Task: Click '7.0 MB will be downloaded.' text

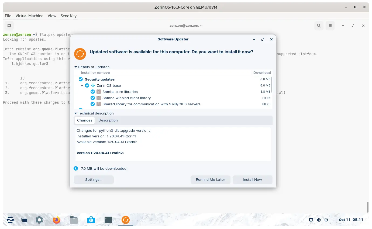Action: coord(104,168)
